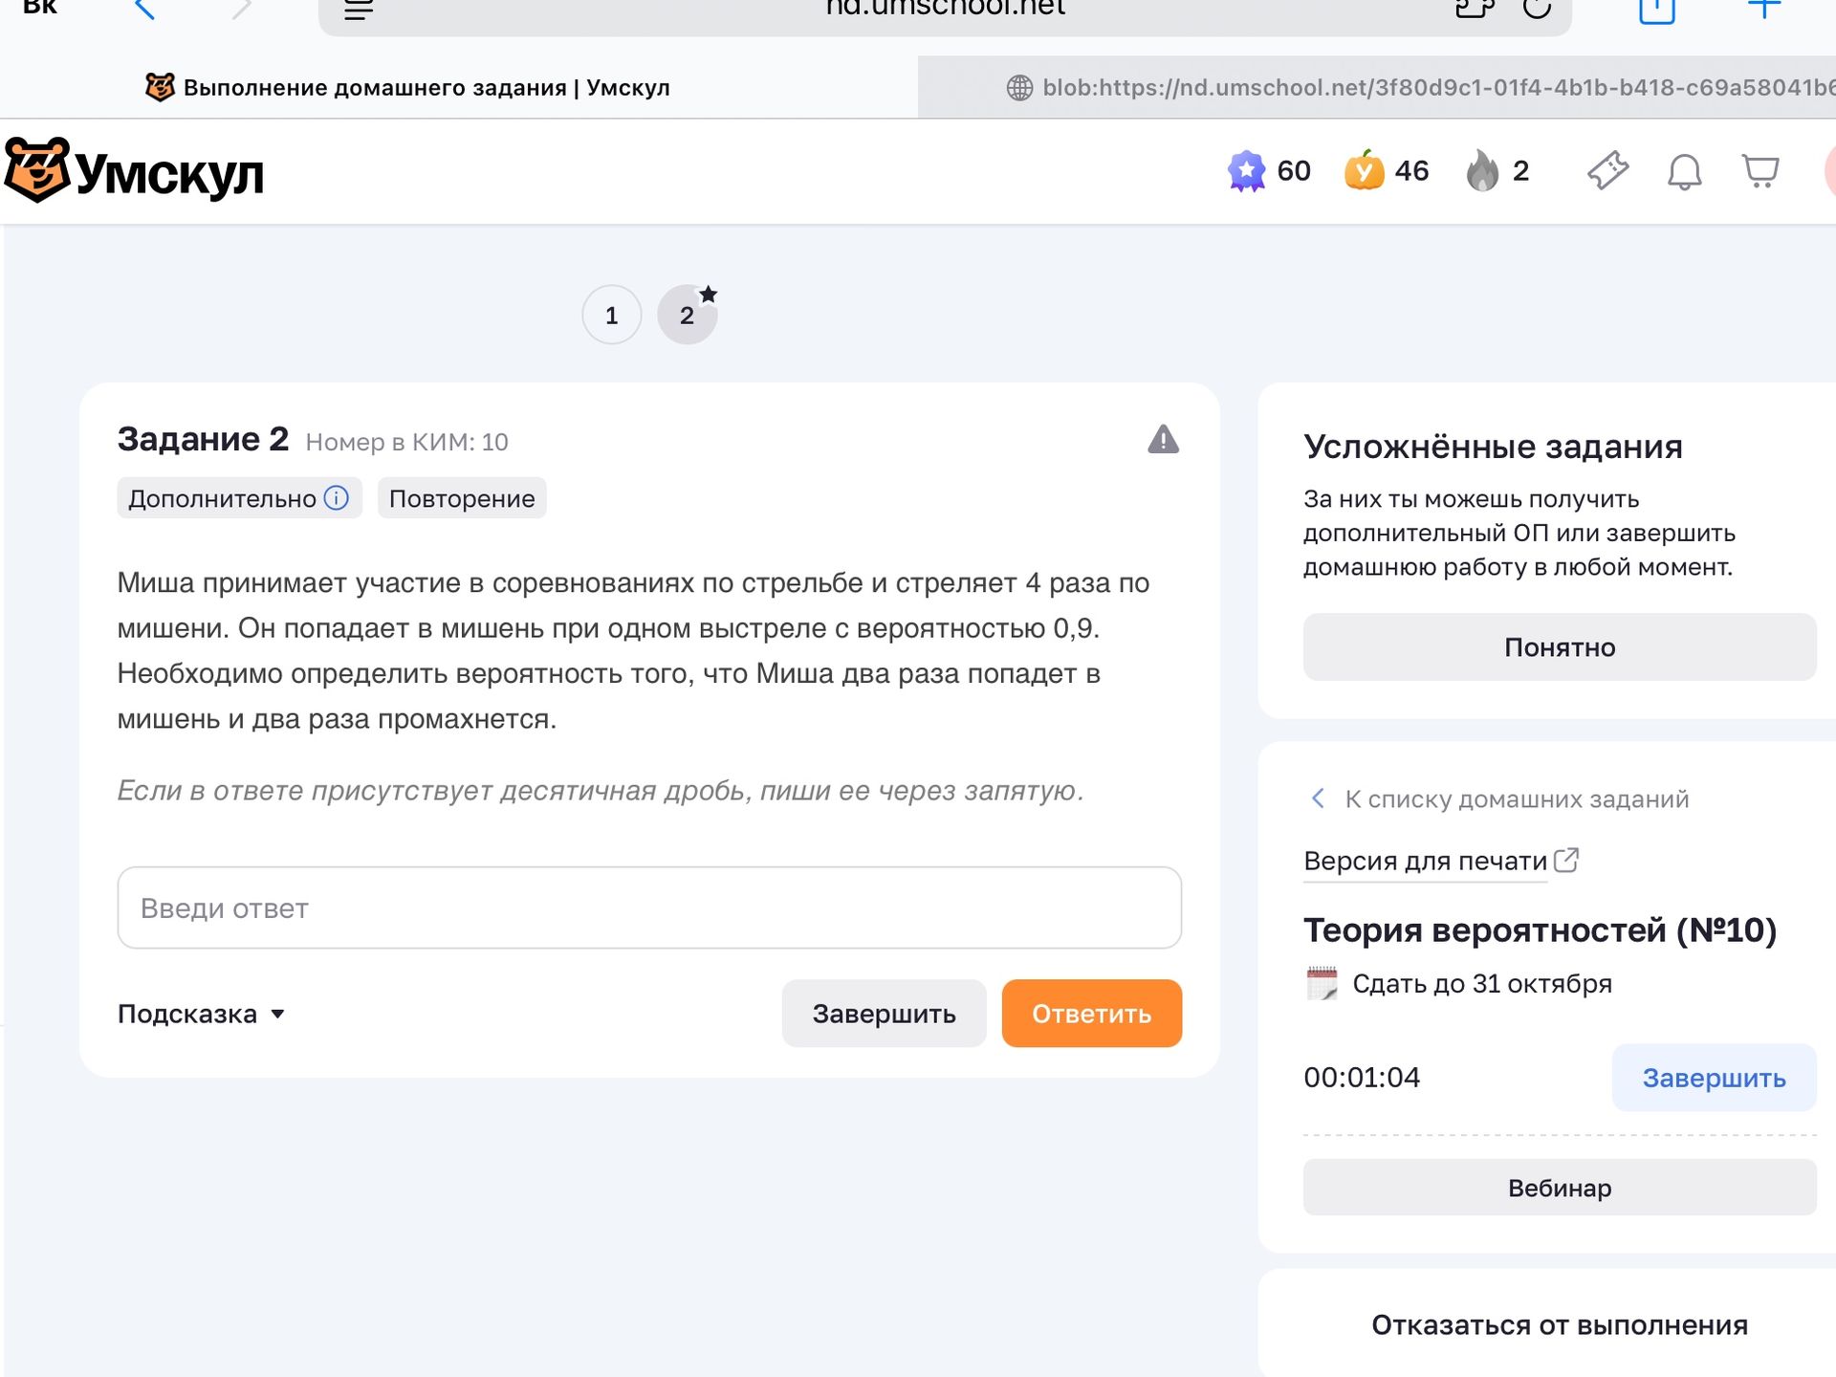Click Отказаться от выполнения
Screen dimensions: 1836x1377
[x=1560, y=1324]
